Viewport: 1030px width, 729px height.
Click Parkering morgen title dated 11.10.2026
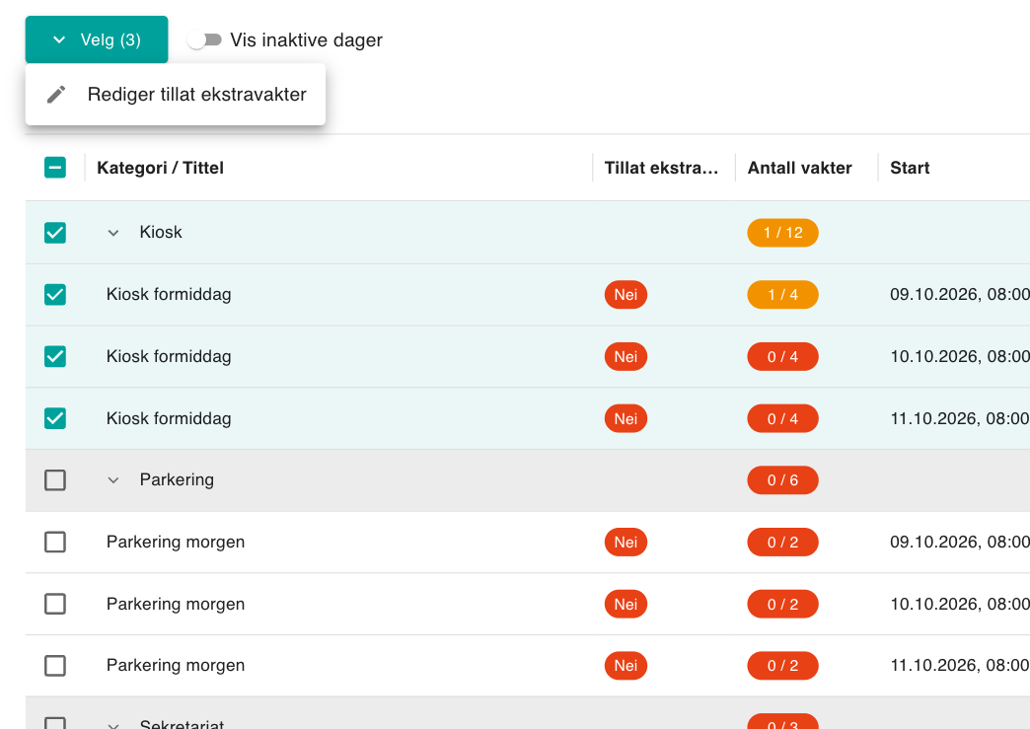point(176,665)
